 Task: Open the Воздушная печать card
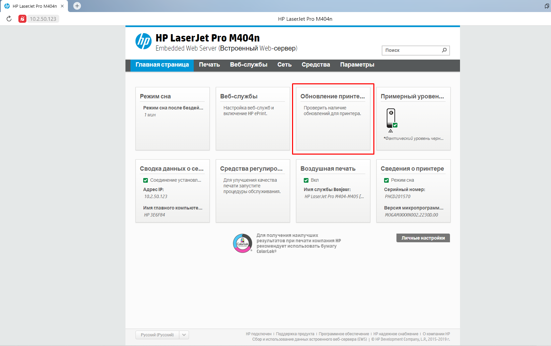[333, 191]
